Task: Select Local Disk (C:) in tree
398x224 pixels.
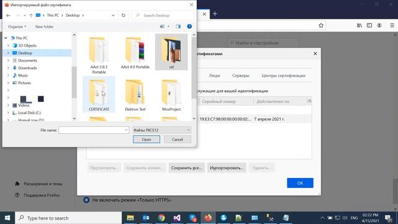Action: (x=29, y=113)
